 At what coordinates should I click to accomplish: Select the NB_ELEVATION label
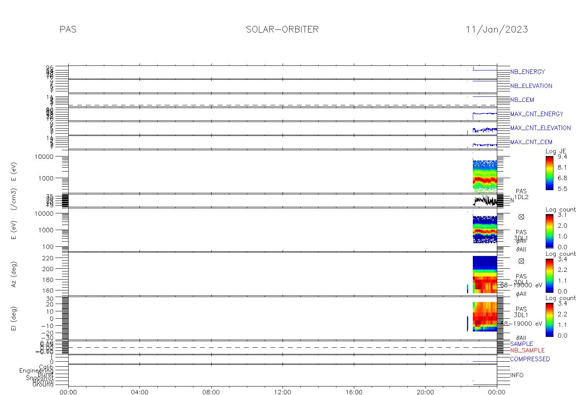pyautogui.click(x=531, y=86)
